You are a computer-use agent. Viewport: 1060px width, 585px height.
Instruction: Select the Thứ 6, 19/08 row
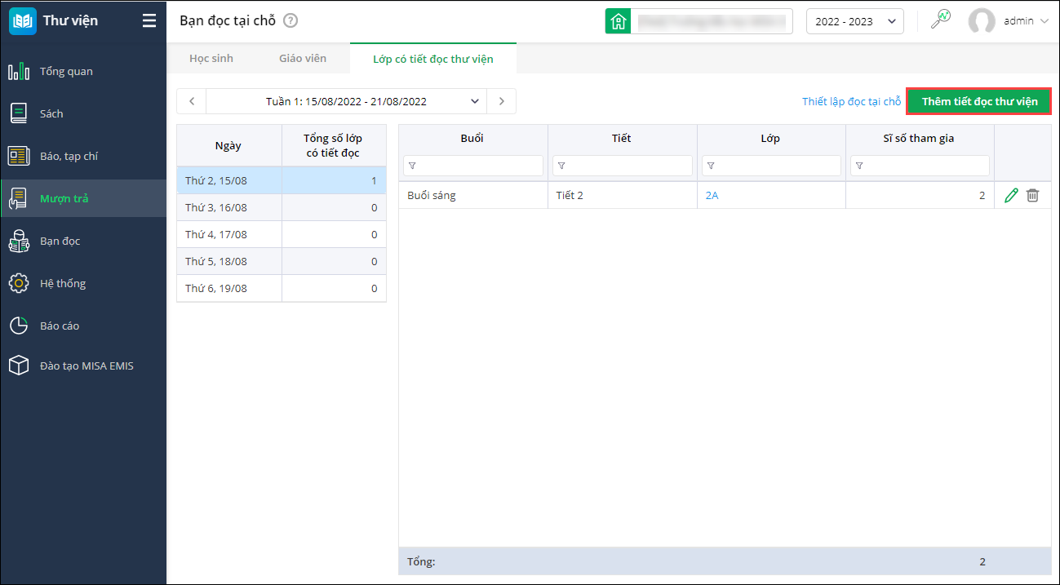282,288
